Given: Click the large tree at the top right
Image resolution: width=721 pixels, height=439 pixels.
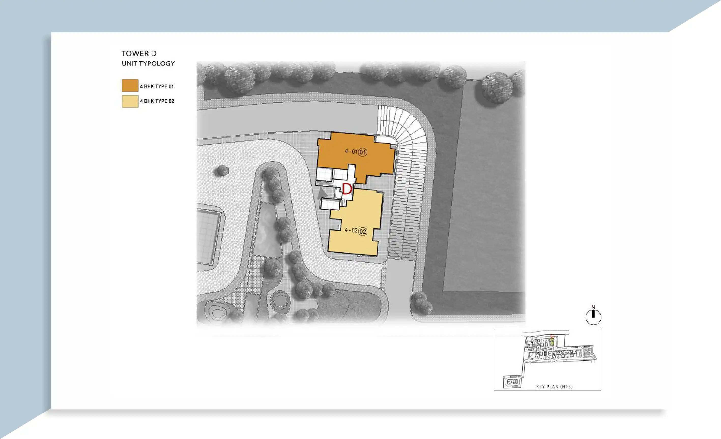Looking at the screenshot, I should pyautogui.click(x=497, y=87).
